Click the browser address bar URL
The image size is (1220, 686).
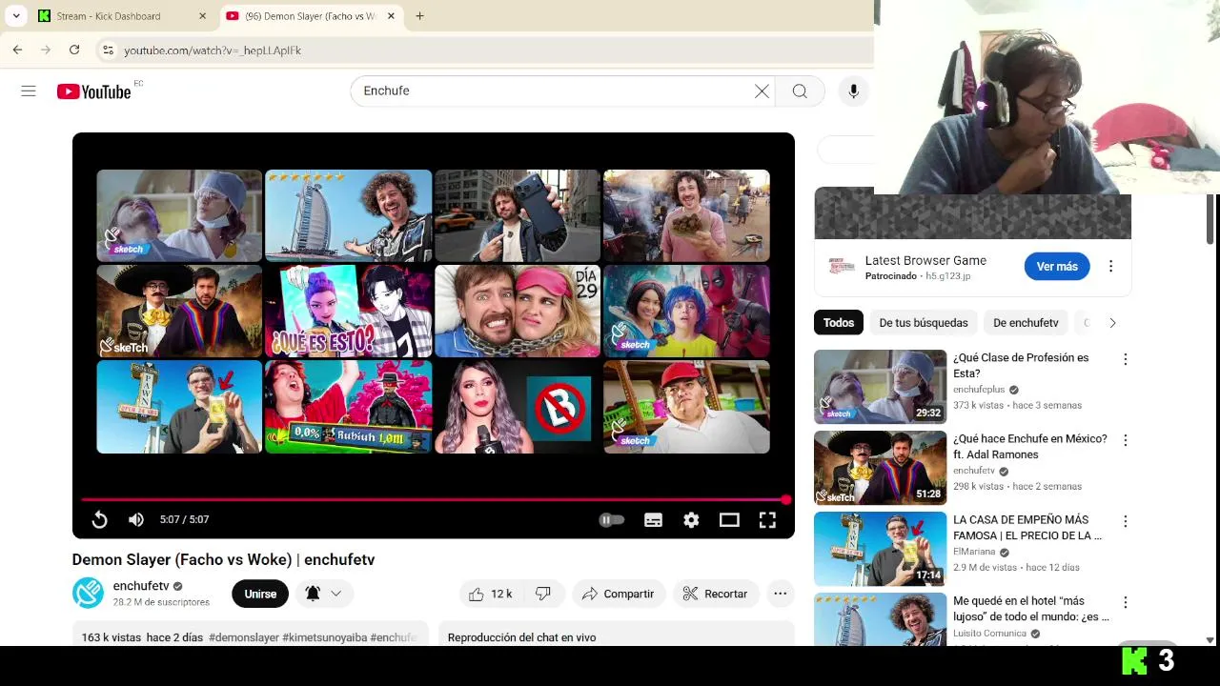tap(213, 50)
